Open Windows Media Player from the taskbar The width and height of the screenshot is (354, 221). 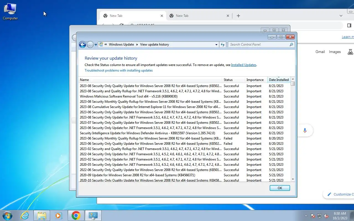59,215
